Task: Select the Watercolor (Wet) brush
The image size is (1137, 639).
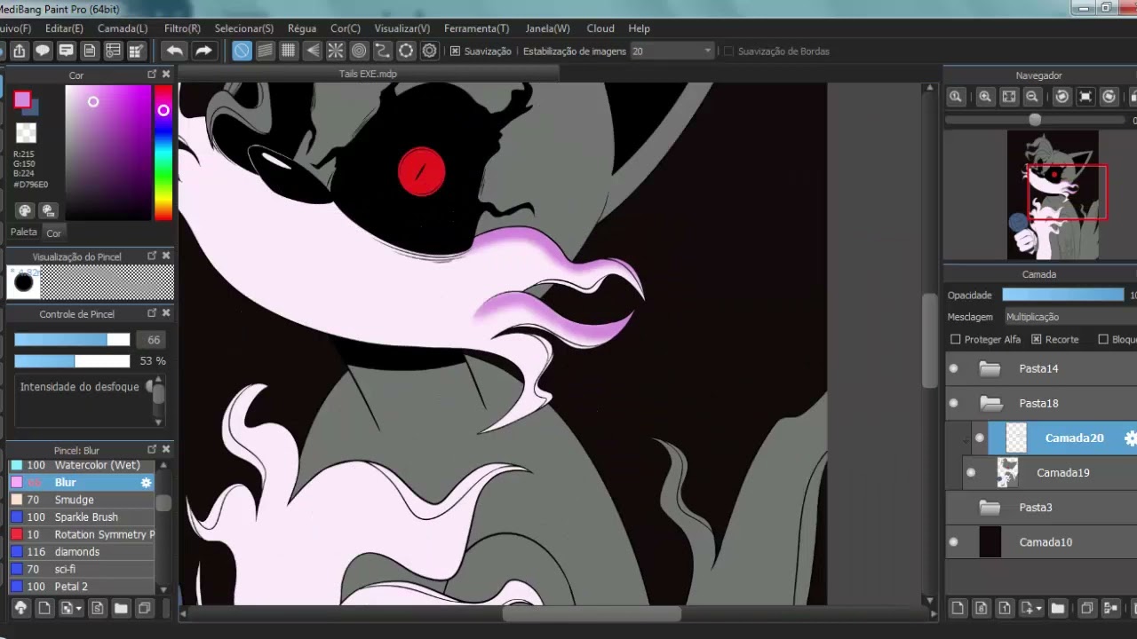Action: tap(82, 465)
